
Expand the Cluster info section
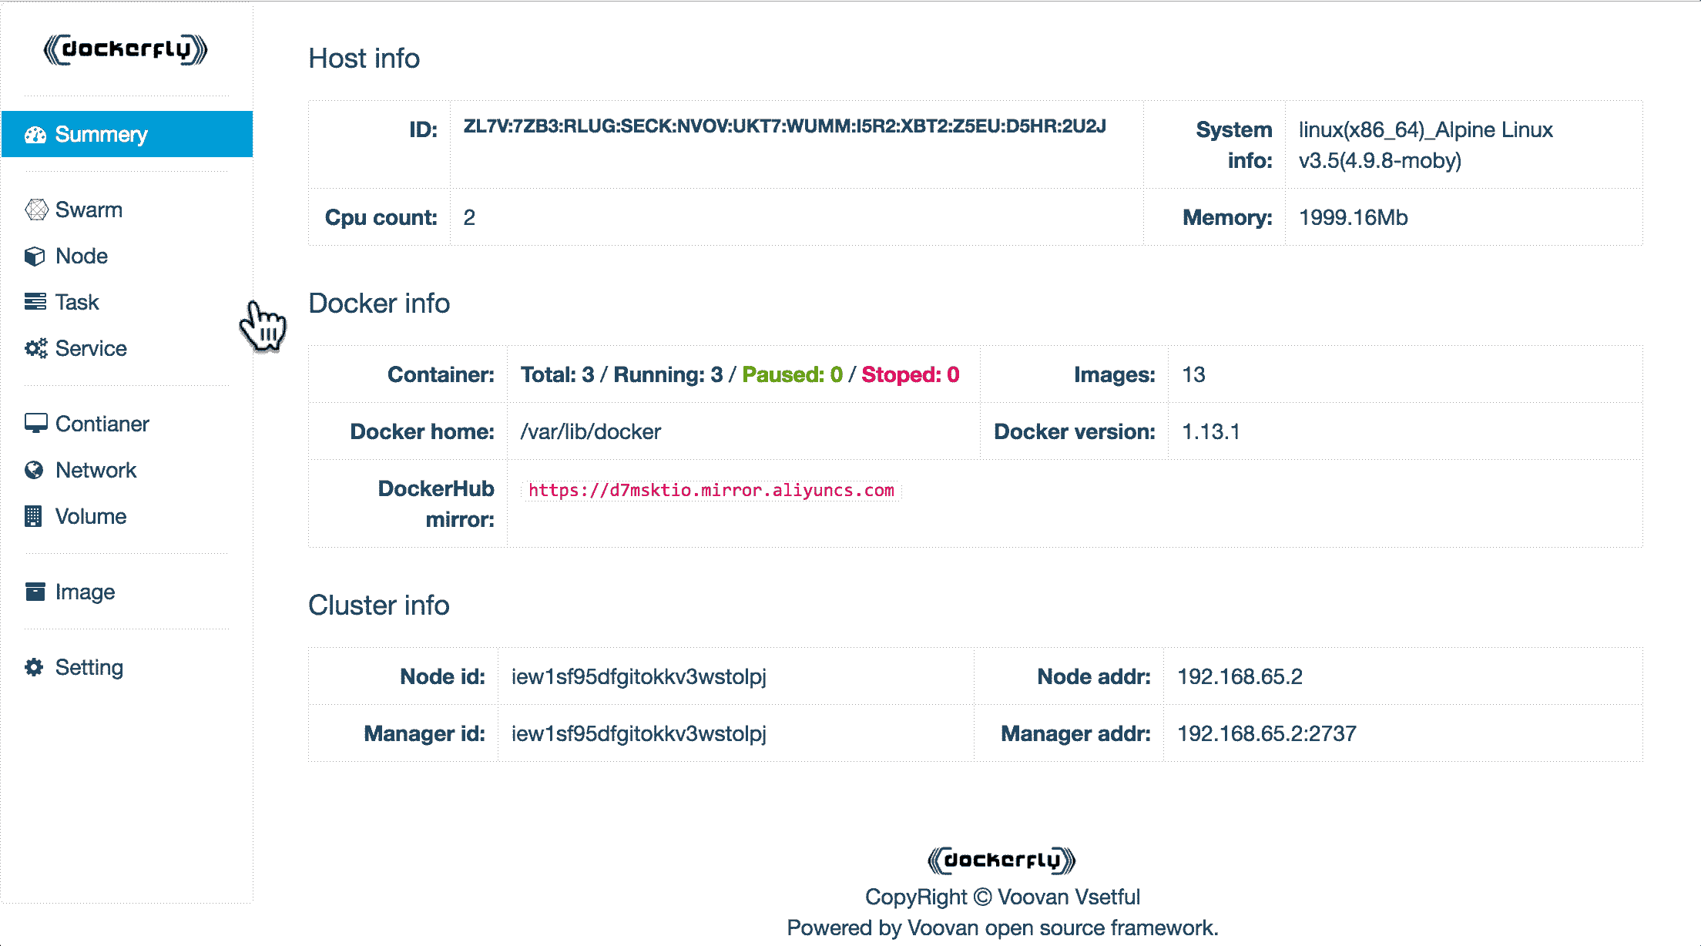(x=379, y=605)
